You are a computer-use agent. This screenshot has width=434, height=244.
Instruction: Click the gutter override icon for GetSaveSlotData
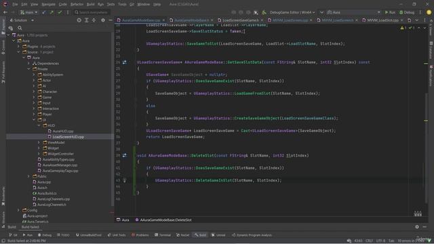point(125,62)
